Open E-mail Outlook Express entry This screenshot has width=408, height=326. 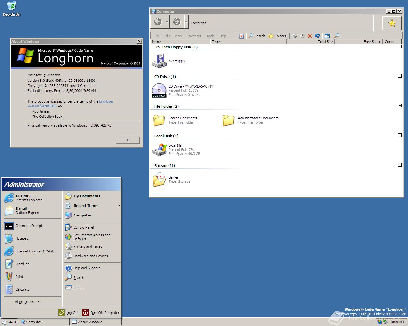tap(32, 210)
